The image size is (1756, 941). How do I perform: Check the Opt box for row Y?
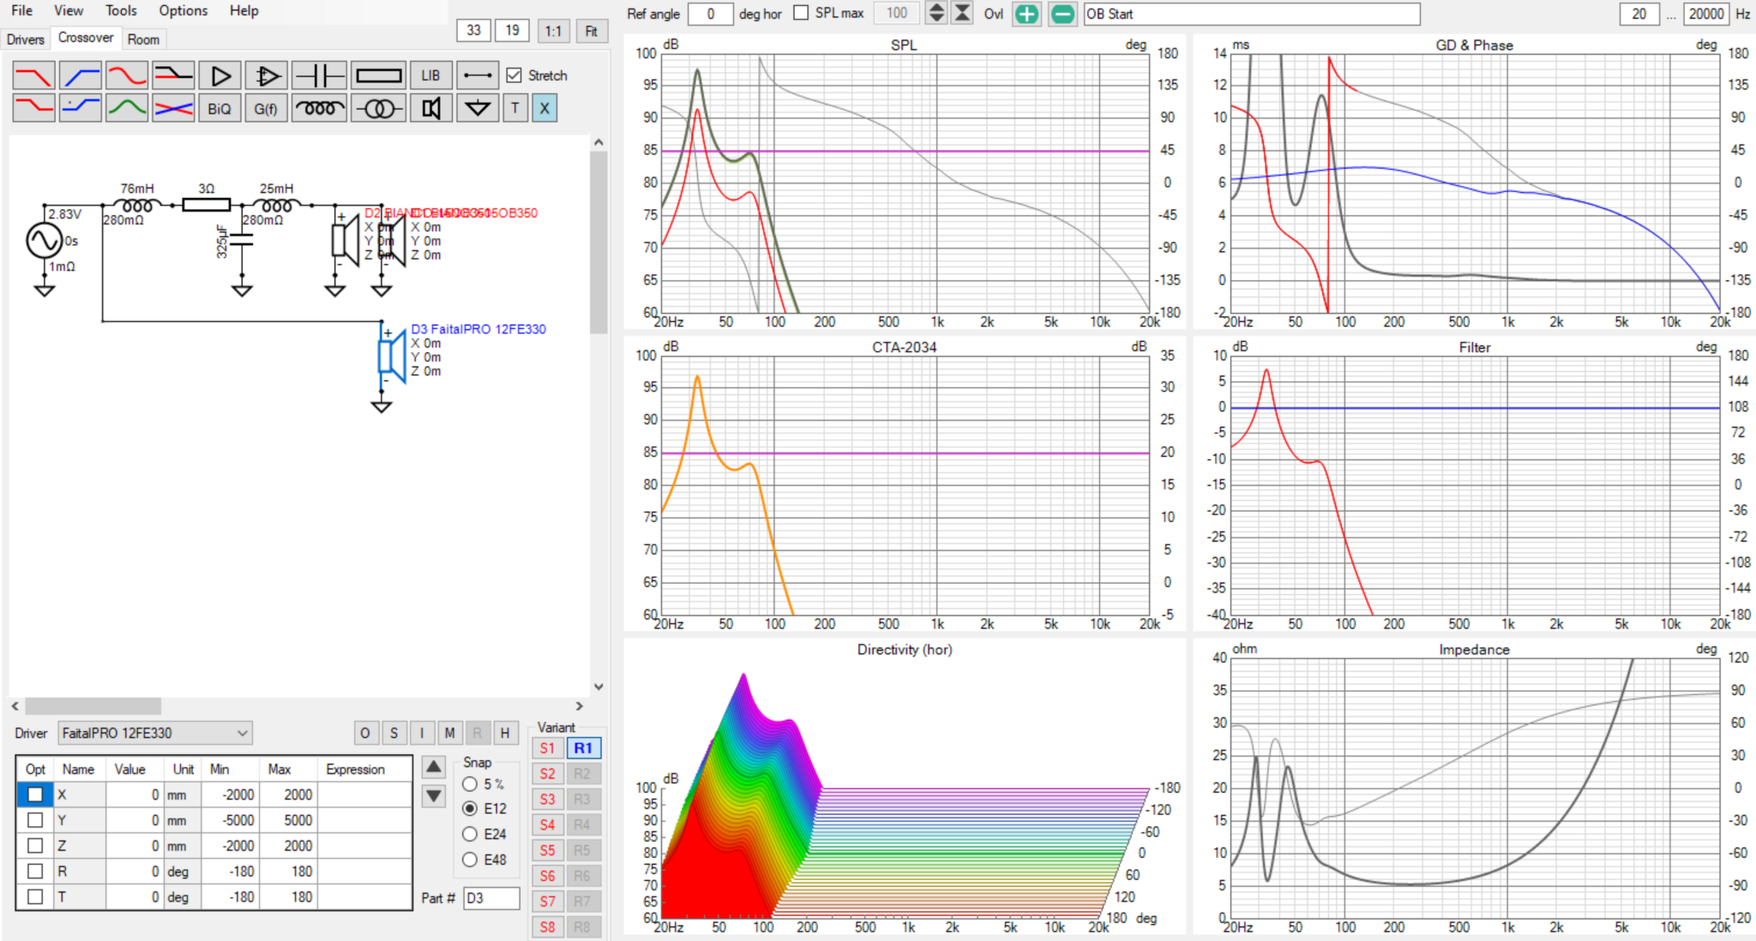coord(35,820)
